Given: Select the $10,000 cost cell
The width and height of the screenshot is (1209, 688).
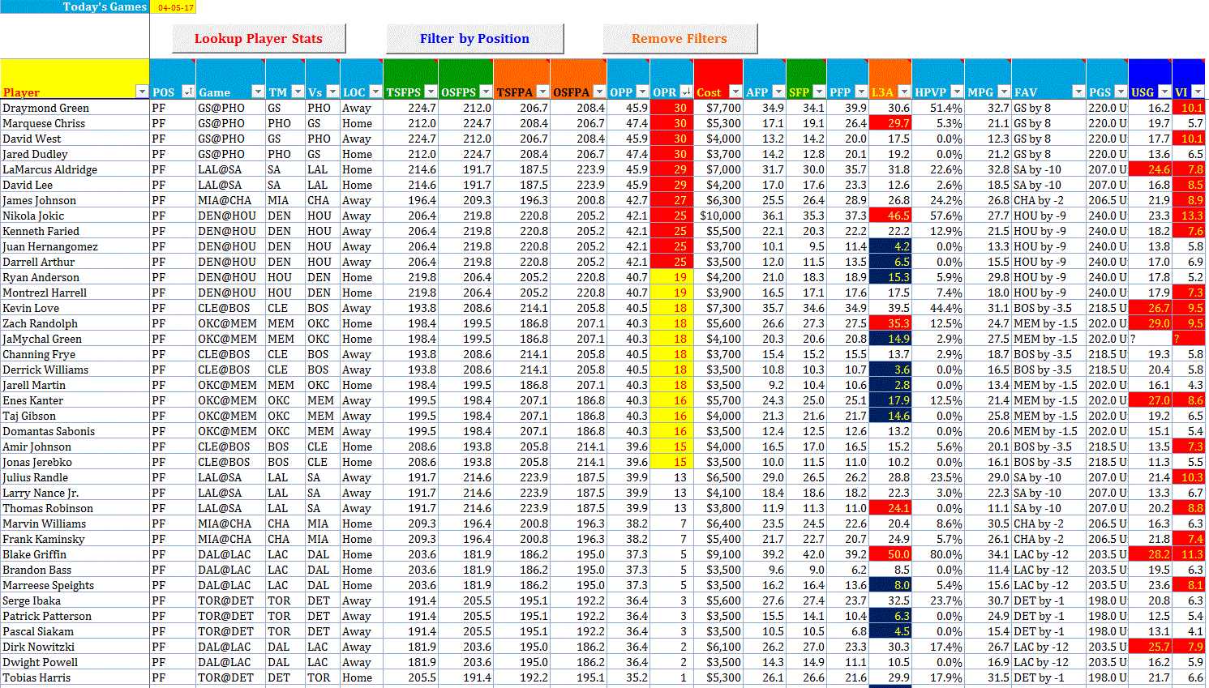Looking at the screenshot, I should coord(718,216).
